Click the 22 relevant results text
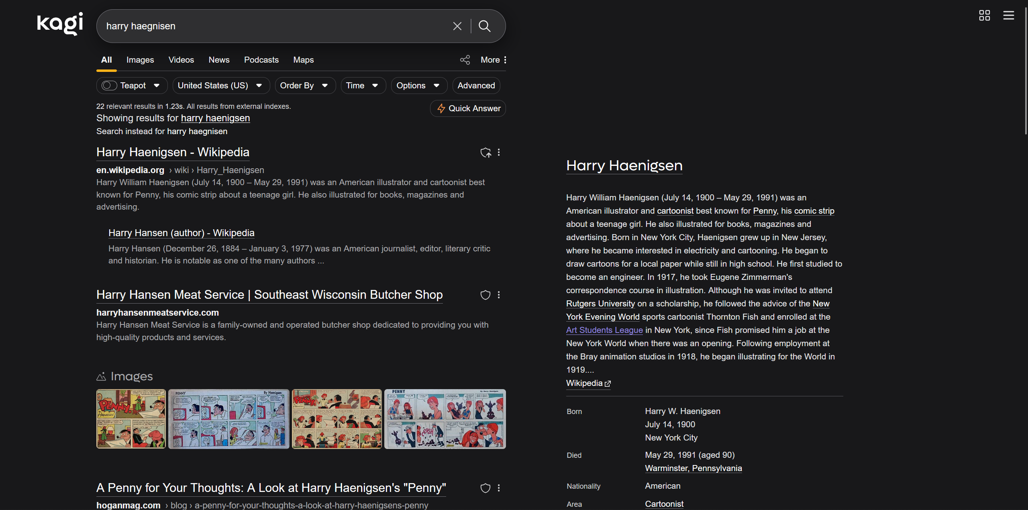 194,106
